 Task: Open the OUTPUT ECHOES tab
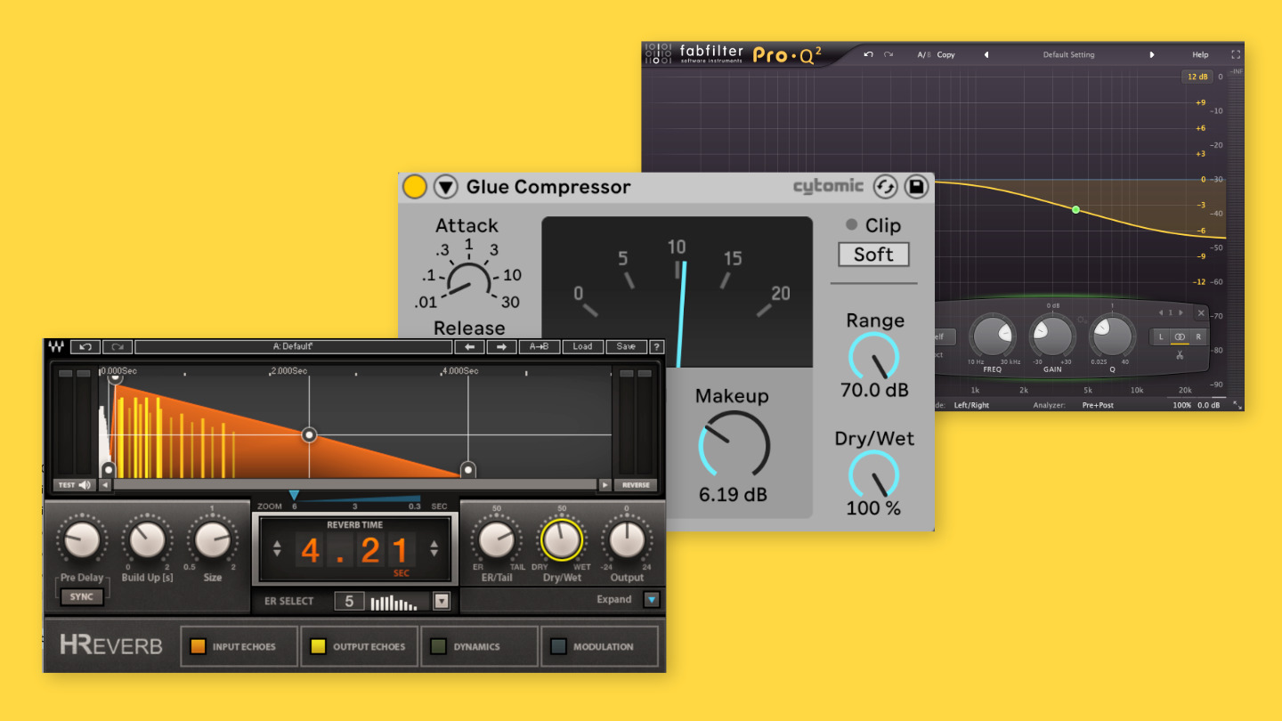360,647
